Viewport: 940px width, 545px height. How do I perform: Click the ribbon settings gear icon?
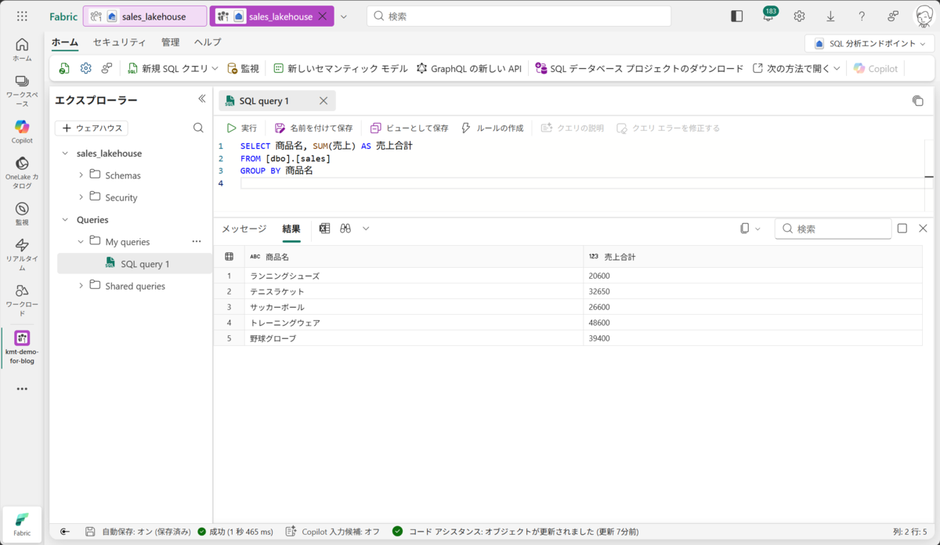tap(86, 69)
